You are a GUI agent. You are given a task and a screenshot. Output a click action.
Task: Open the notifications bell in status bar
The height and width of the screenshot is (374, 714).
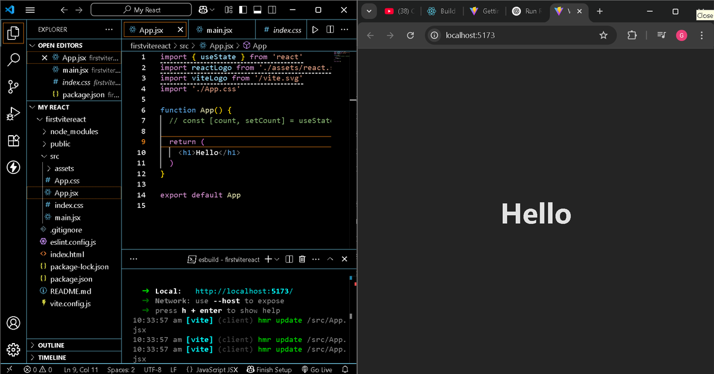(x=345, y=369)
